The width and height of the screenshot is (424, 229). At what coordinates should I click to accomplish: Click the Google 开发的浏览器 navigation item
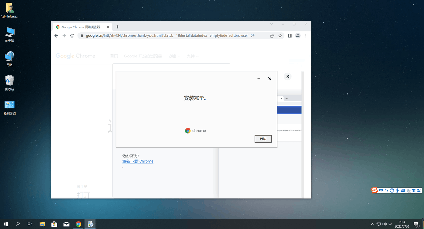(x=143, y=56)
